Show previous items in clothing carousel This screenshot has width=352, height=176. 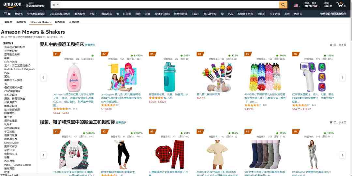[43, 155]
